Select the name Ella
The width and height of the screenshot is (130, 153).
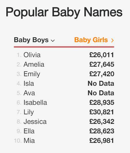tap(29, 131)
